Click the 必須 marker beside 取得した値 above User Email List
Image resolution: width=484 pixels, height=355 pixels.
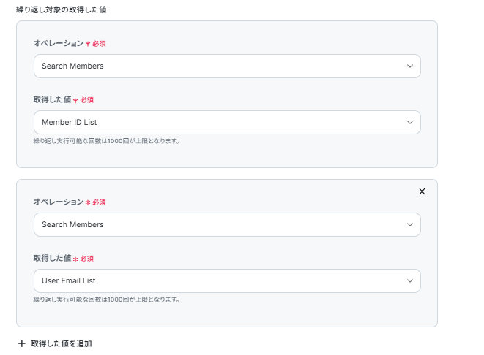pos(87,259)
